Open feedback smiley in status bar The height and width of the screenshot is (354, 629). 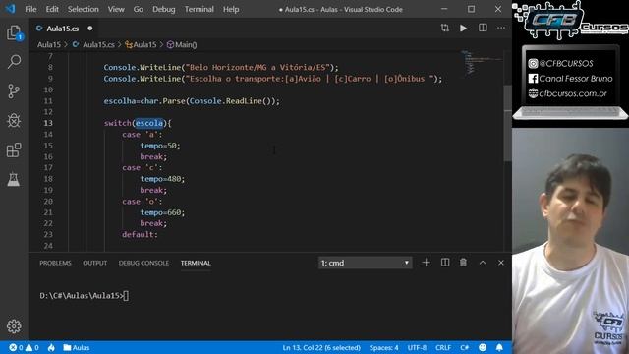point(483,347)
